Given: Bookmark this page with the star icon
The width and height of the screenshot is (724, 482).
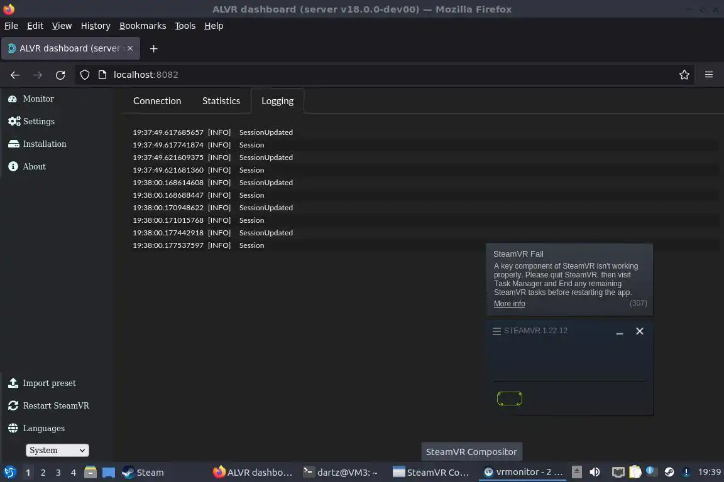Looking at the screenshot, I should click(684, 75).
